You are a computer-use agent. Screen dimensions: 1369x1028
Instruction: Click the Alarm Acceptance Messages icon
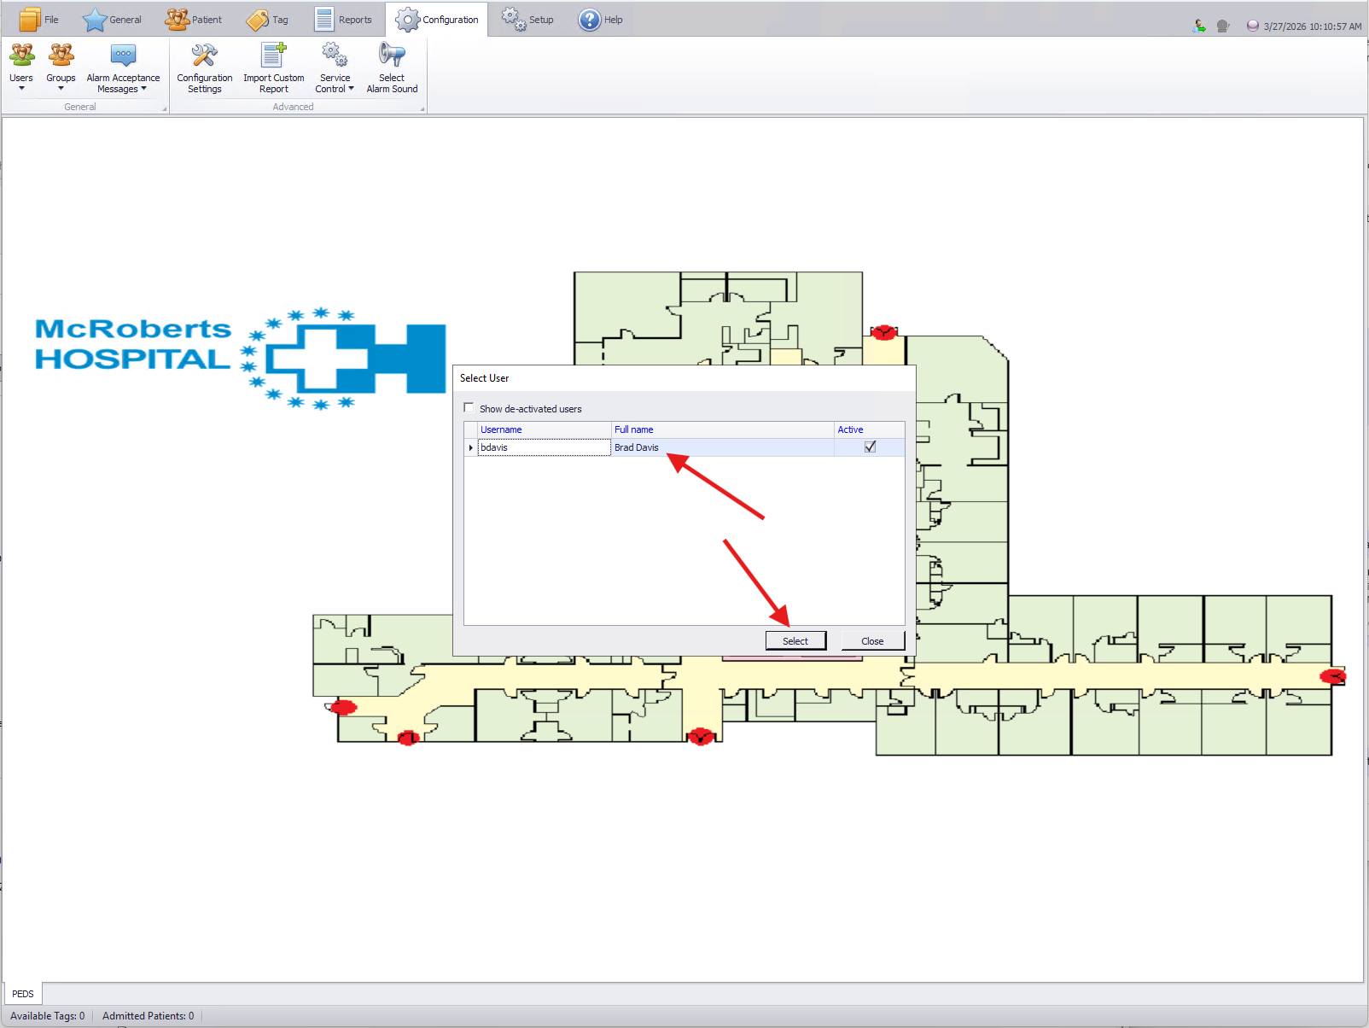click(123, 56)
